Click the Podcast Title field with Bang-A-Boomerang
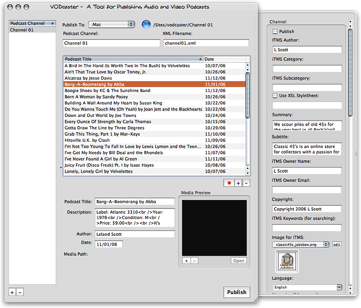The width and height of the screenshot is (361, 308). click(x=135, y=202)
